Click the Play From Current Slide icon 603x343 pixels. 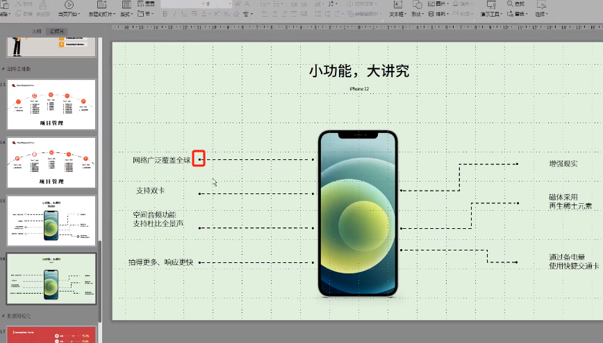[69, 5]
